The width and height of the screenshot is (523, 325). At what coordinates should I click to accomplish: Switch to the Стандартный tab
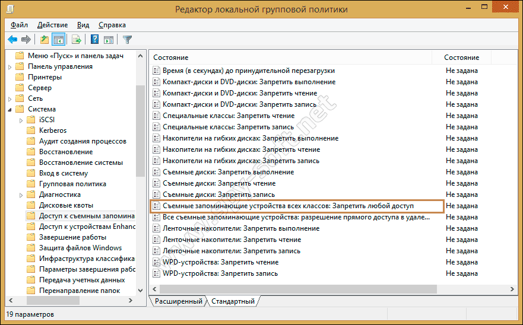pos(233,301)
